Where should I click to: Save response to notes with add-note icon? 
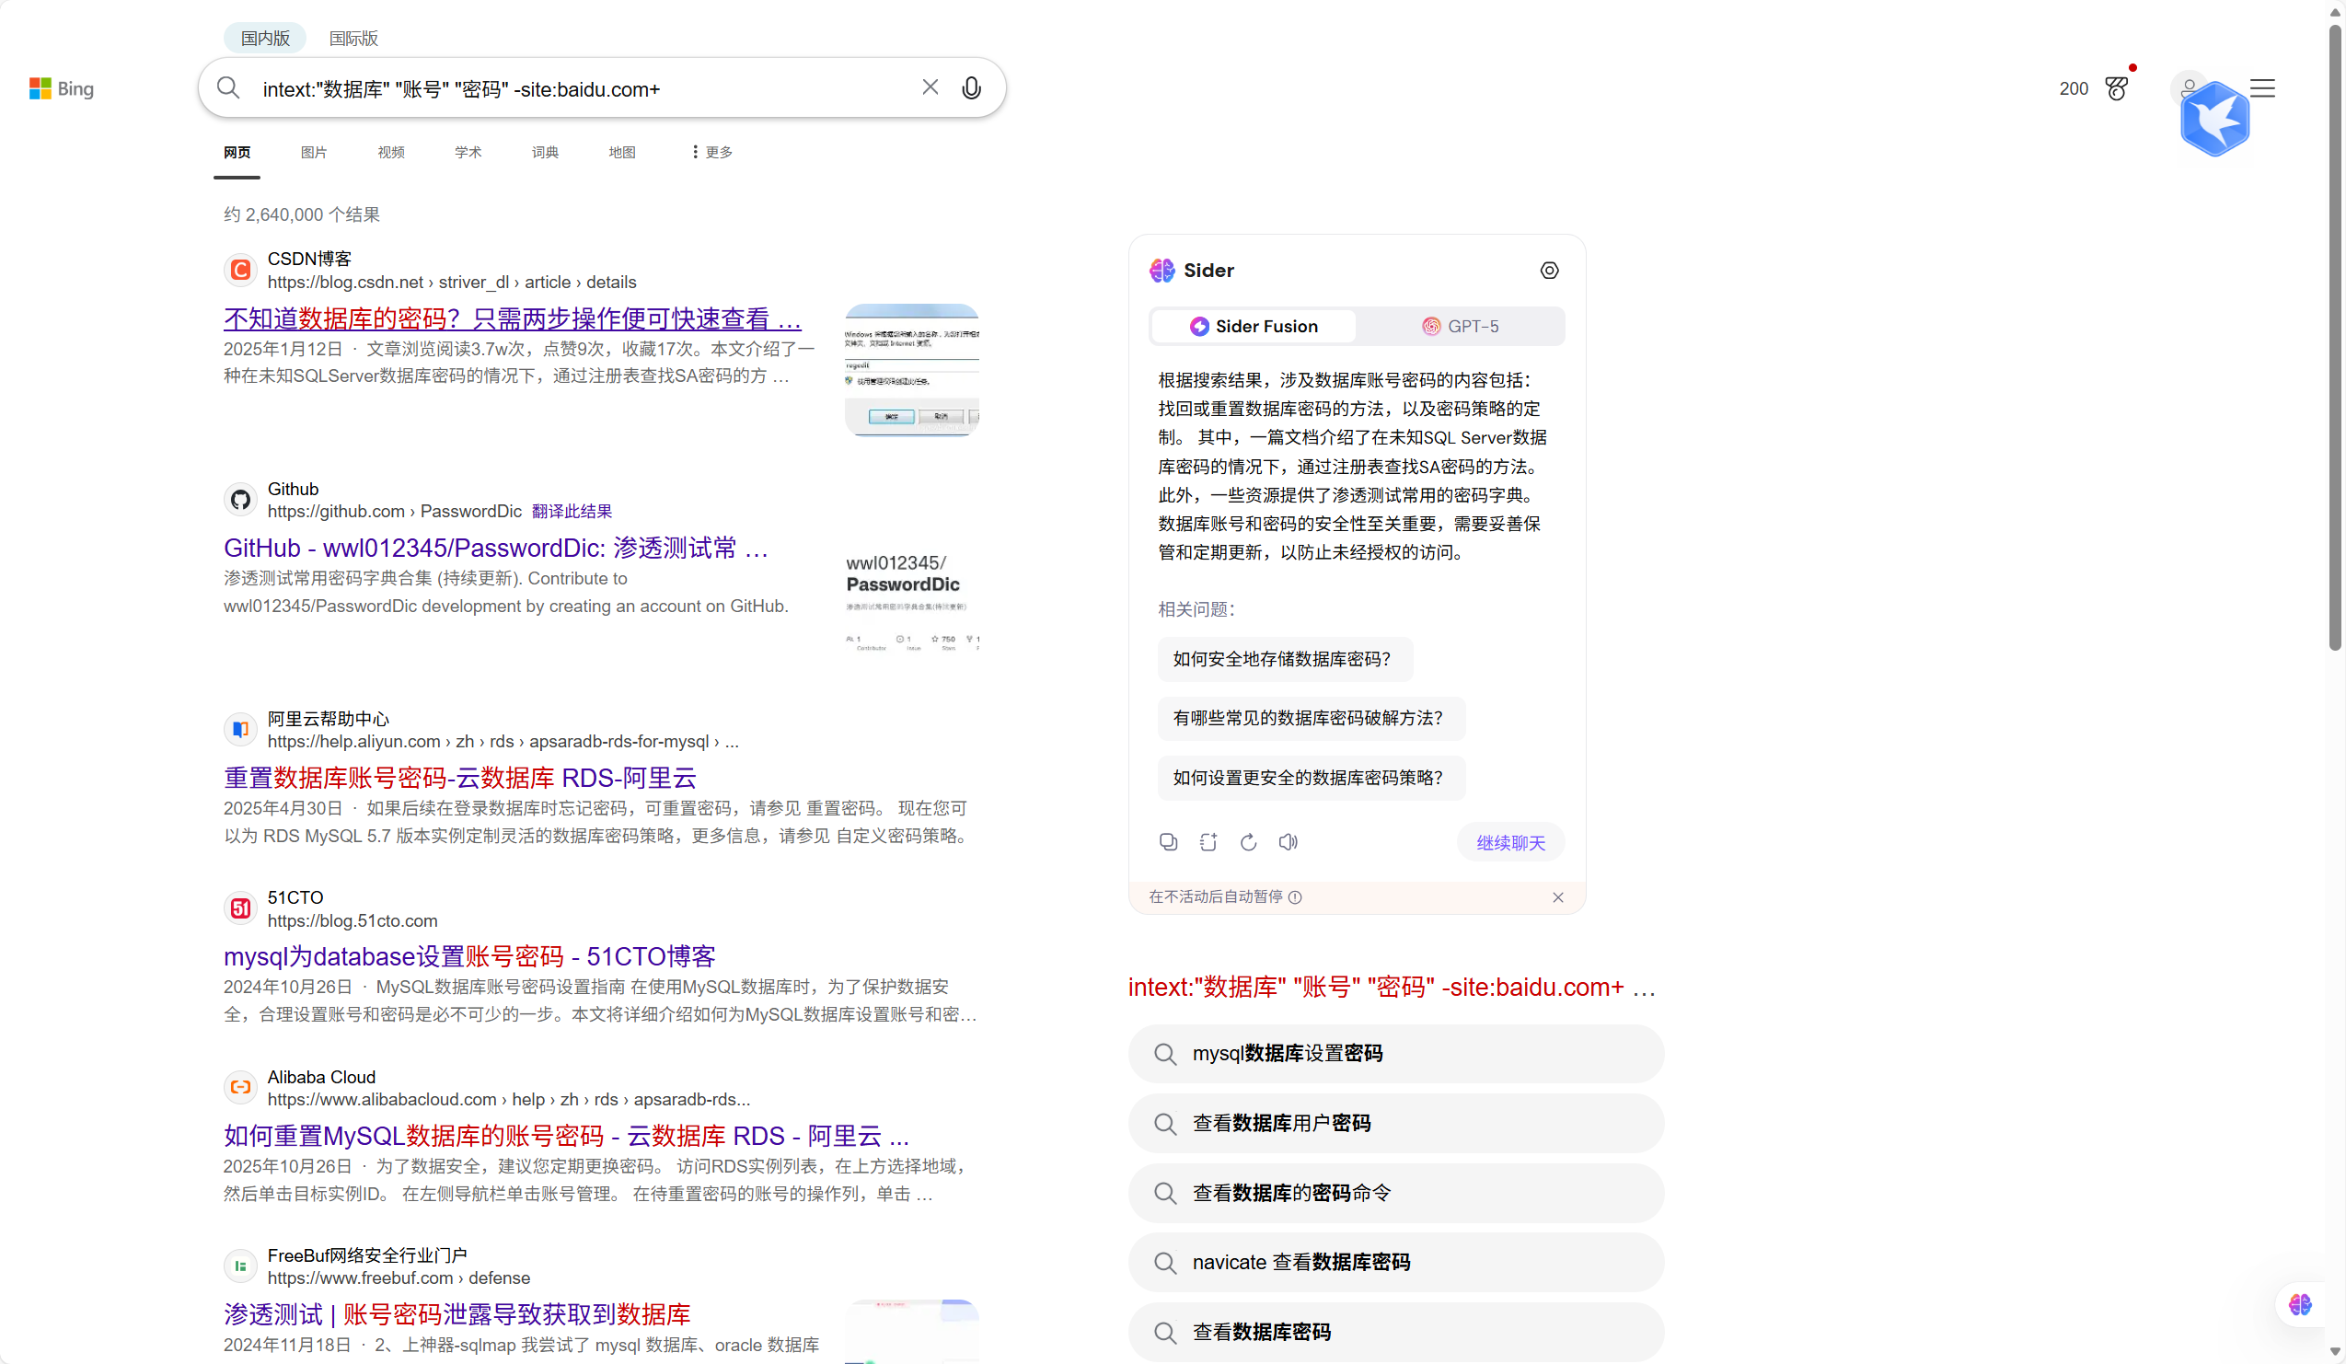pos(1208,840)
